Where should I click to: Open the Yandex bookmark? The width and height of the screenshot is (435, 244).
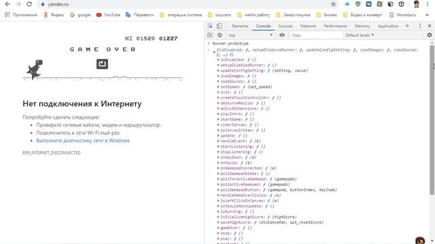[x=54, y=15]
